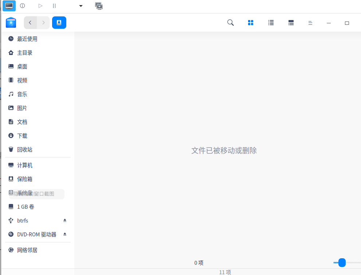Adjust the icon size slider
The image size is (361, 275).
coord(342,263)
